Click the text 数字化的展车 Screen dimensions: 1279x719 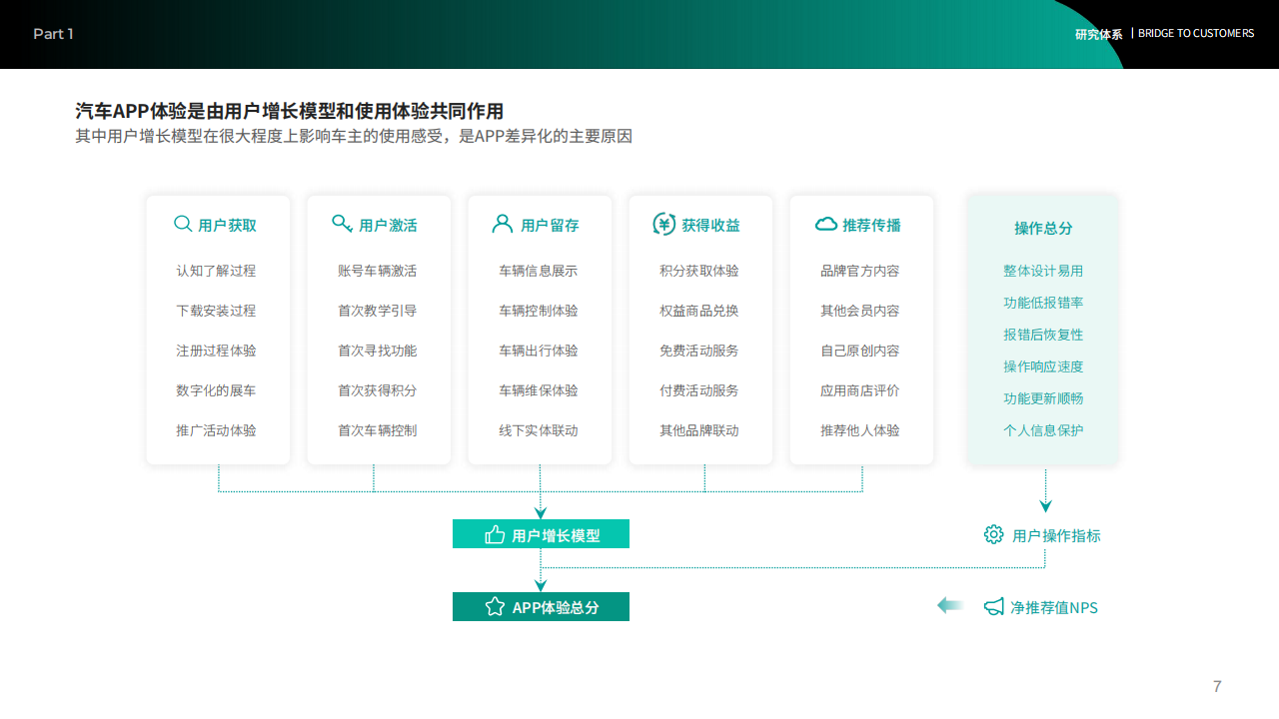tap(216, 390)
